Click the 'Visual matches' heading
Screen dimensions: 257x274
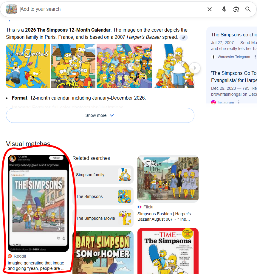point(28,144)
